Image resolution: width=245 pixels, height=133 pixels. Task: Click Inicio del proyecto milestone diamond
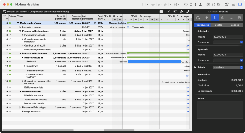tap(128, 27)
